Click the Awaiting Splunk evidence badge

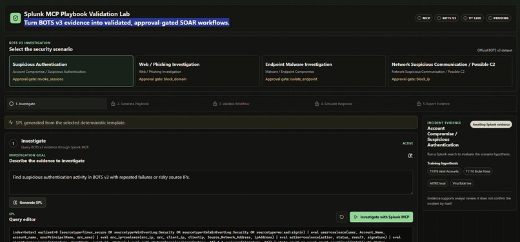[x=491, y=125]
